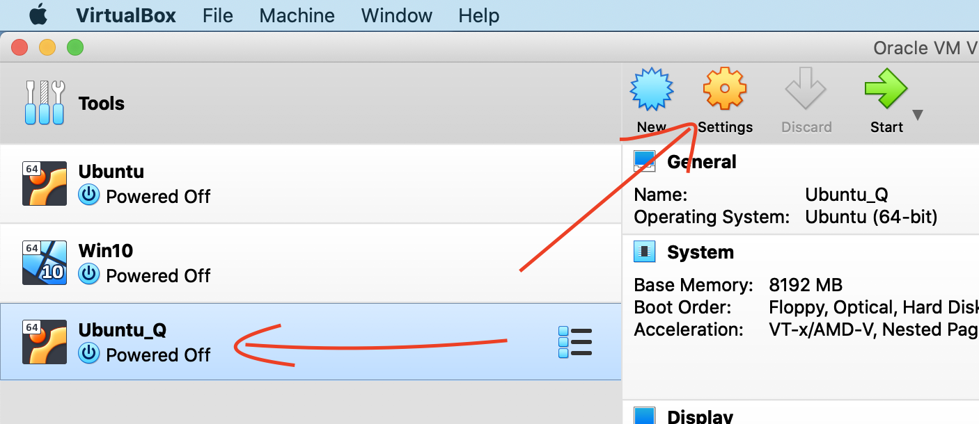Open the VirtualBox application menu

pyautogui.click(x=126, y=15)
